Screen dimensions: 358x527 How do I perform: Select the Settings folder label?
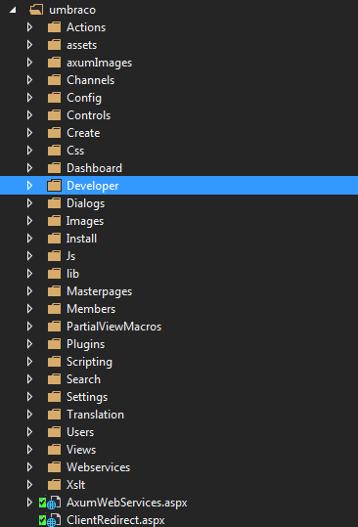87,397
